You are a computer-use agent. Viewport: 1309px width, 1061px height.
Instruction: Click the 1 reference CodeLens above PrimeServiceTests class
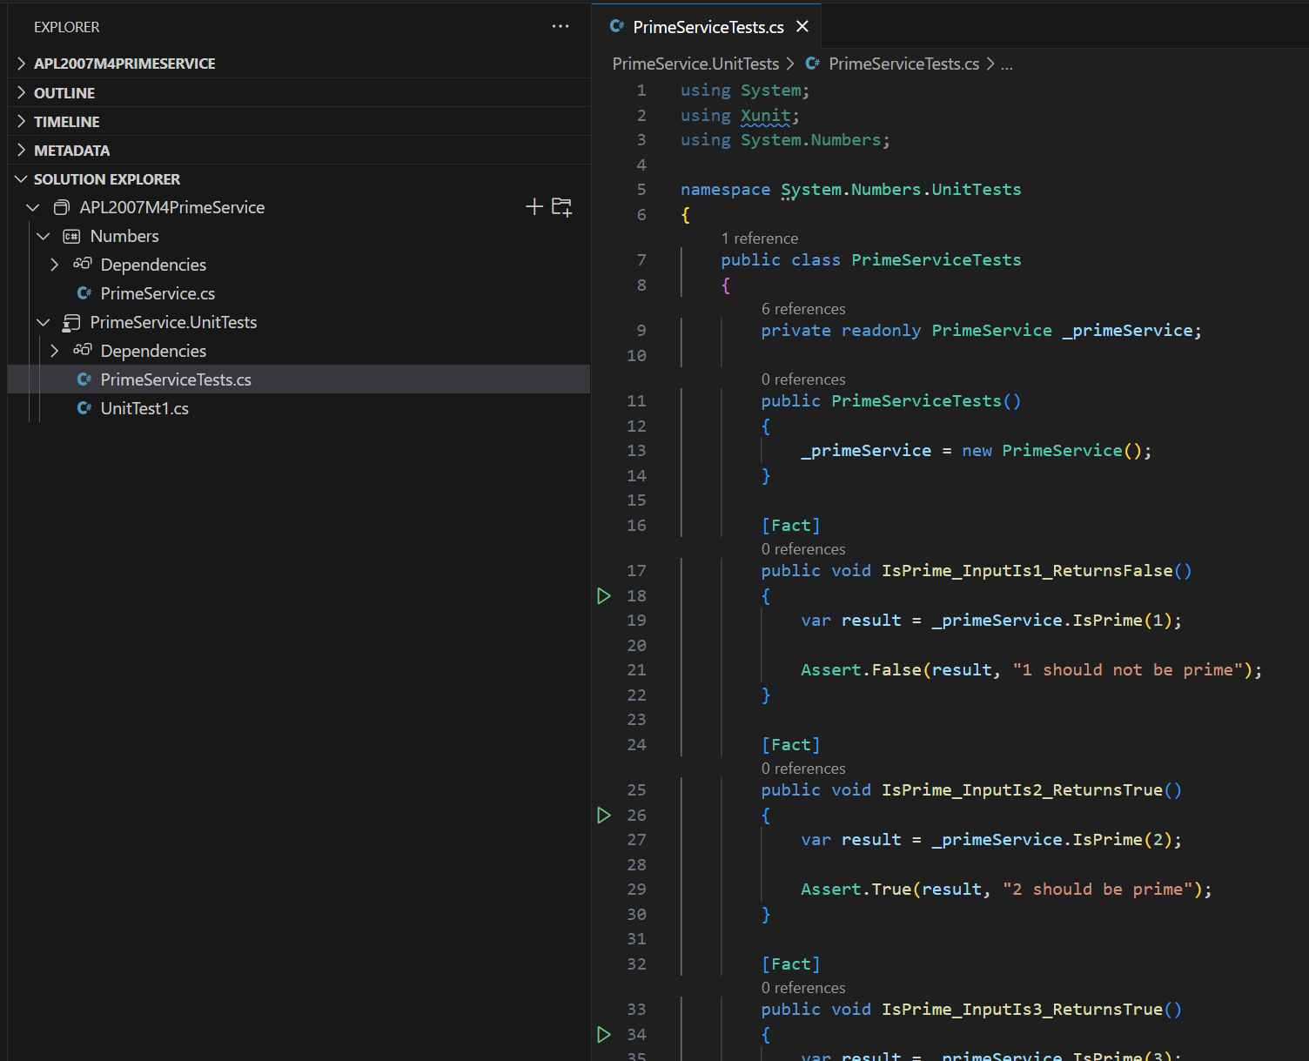(x=759, y=238)
